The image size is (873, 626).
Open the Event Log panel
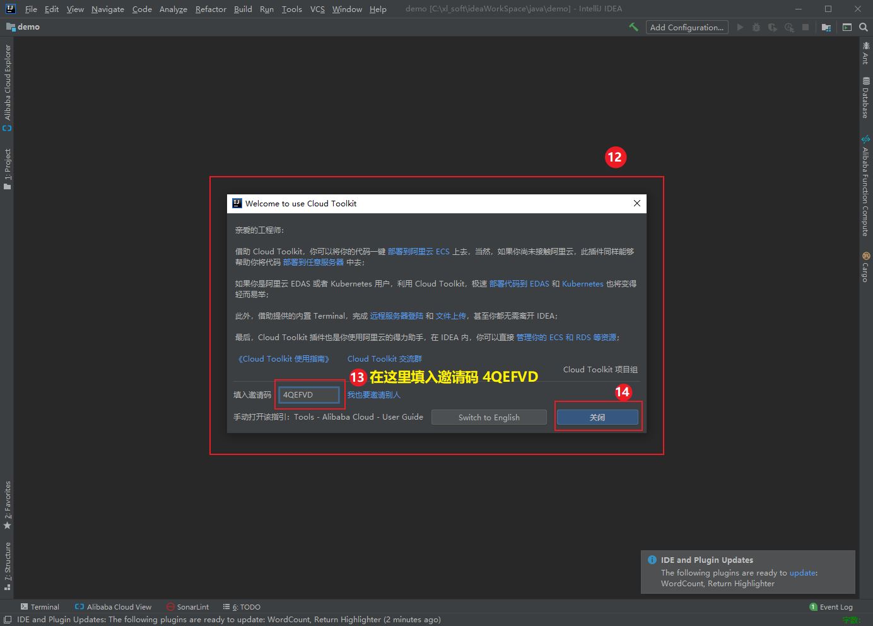point(831,607)
